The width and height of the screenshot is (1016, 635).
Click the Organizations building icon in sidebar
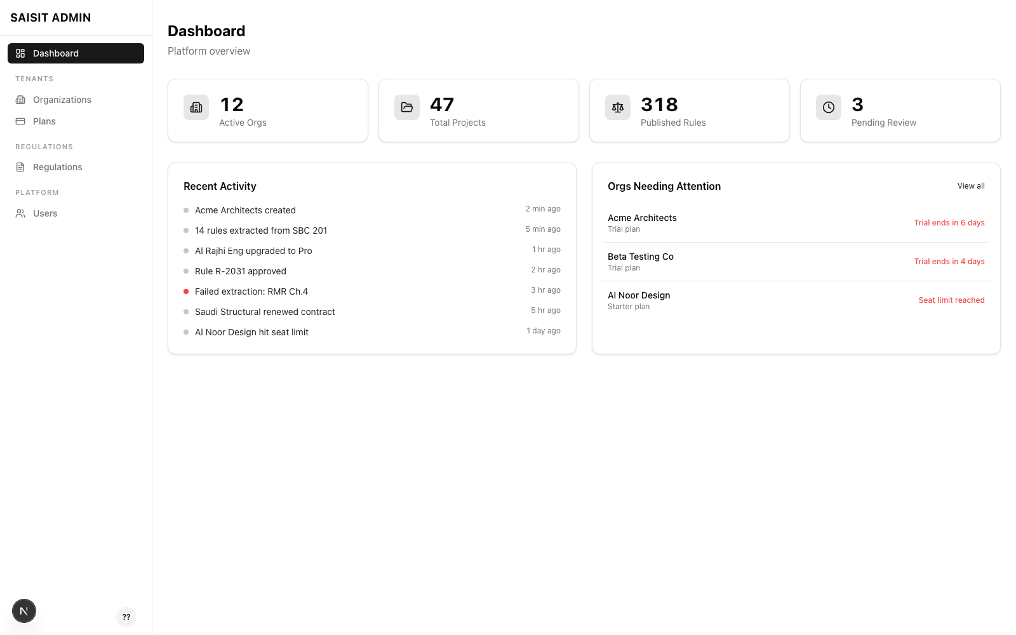pyautogui.click(x=20, y=100)
